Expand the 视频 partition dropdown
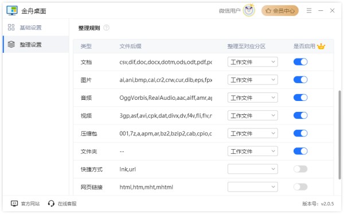This screenshot has width=344, height=214. click(x=252, y=115)
